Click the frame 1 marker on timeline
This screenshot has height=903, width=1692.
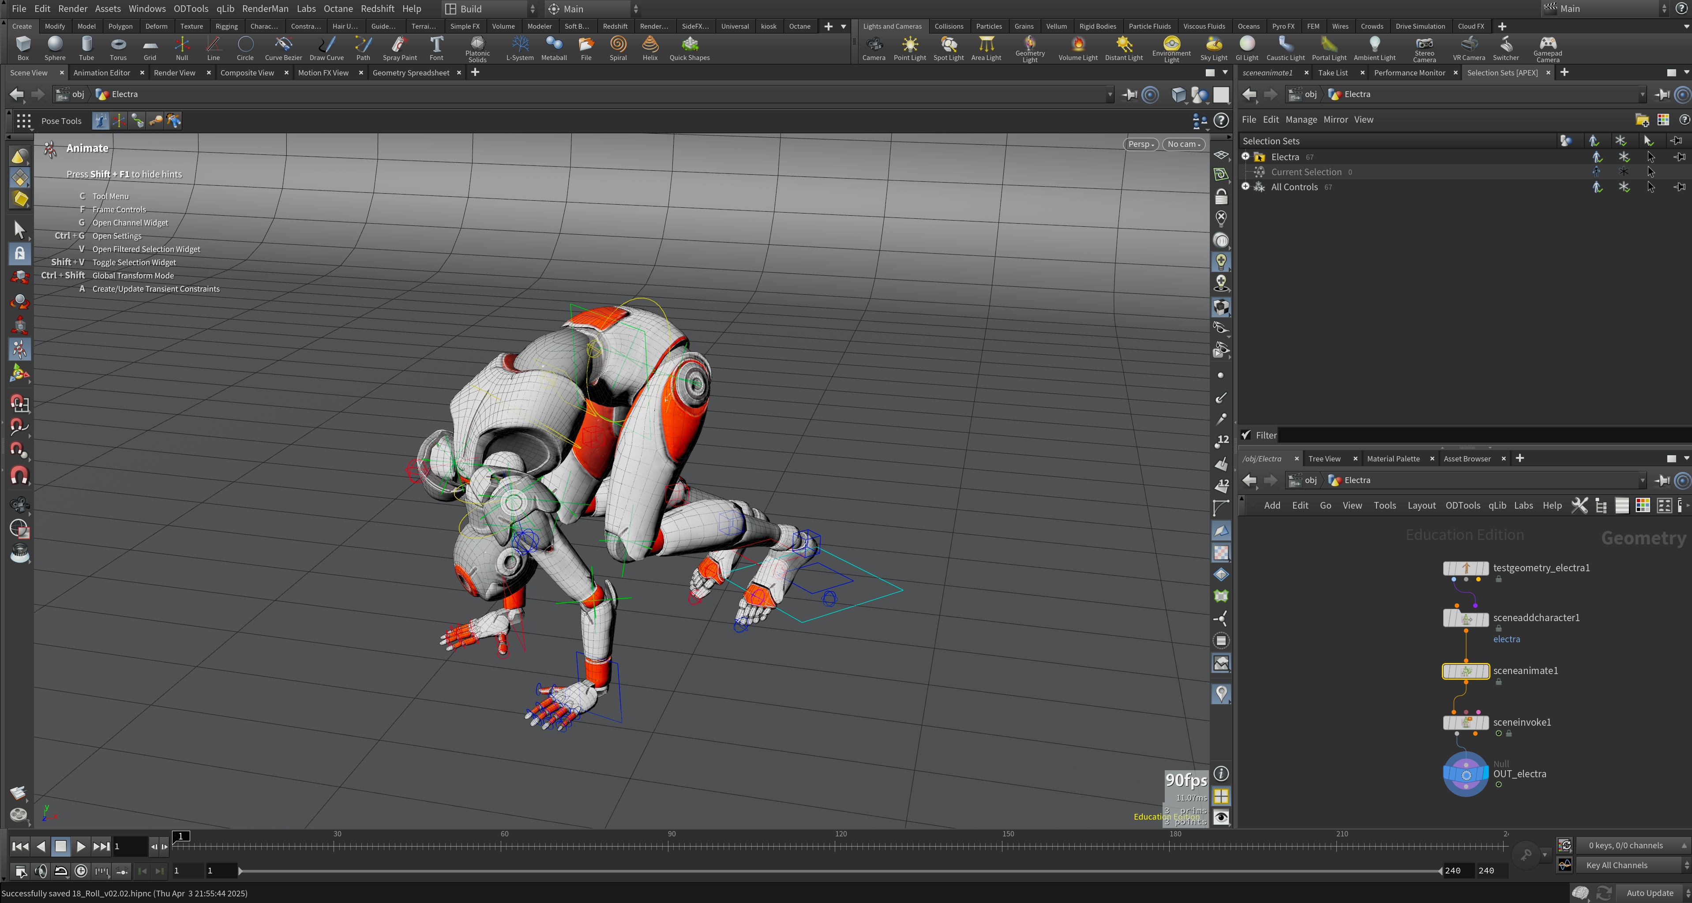[180, 836]
